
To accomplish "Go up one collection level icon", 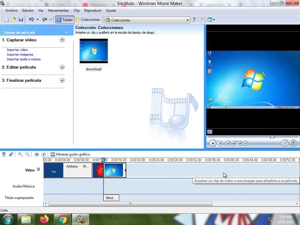I will tap(194, 20).
